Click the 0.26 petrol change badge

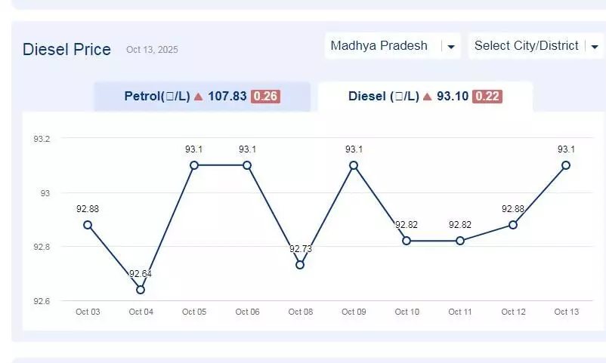pos(265,97)
